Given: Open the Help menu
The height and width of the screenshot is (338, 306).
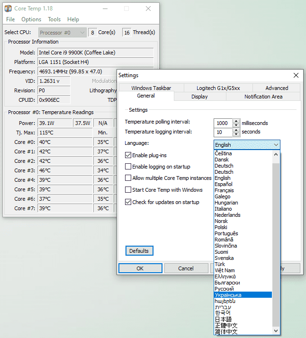Looking at the screenshot, I should tap(73, 19).
